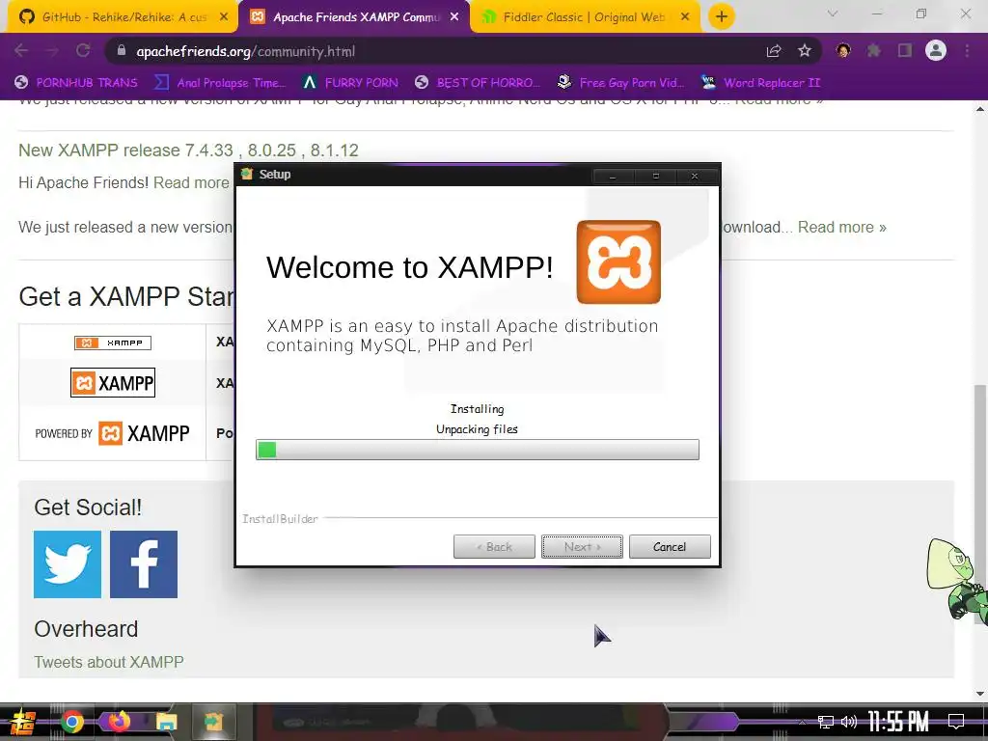
Task: Open the Twitter social link
Action: coord(68,563)
